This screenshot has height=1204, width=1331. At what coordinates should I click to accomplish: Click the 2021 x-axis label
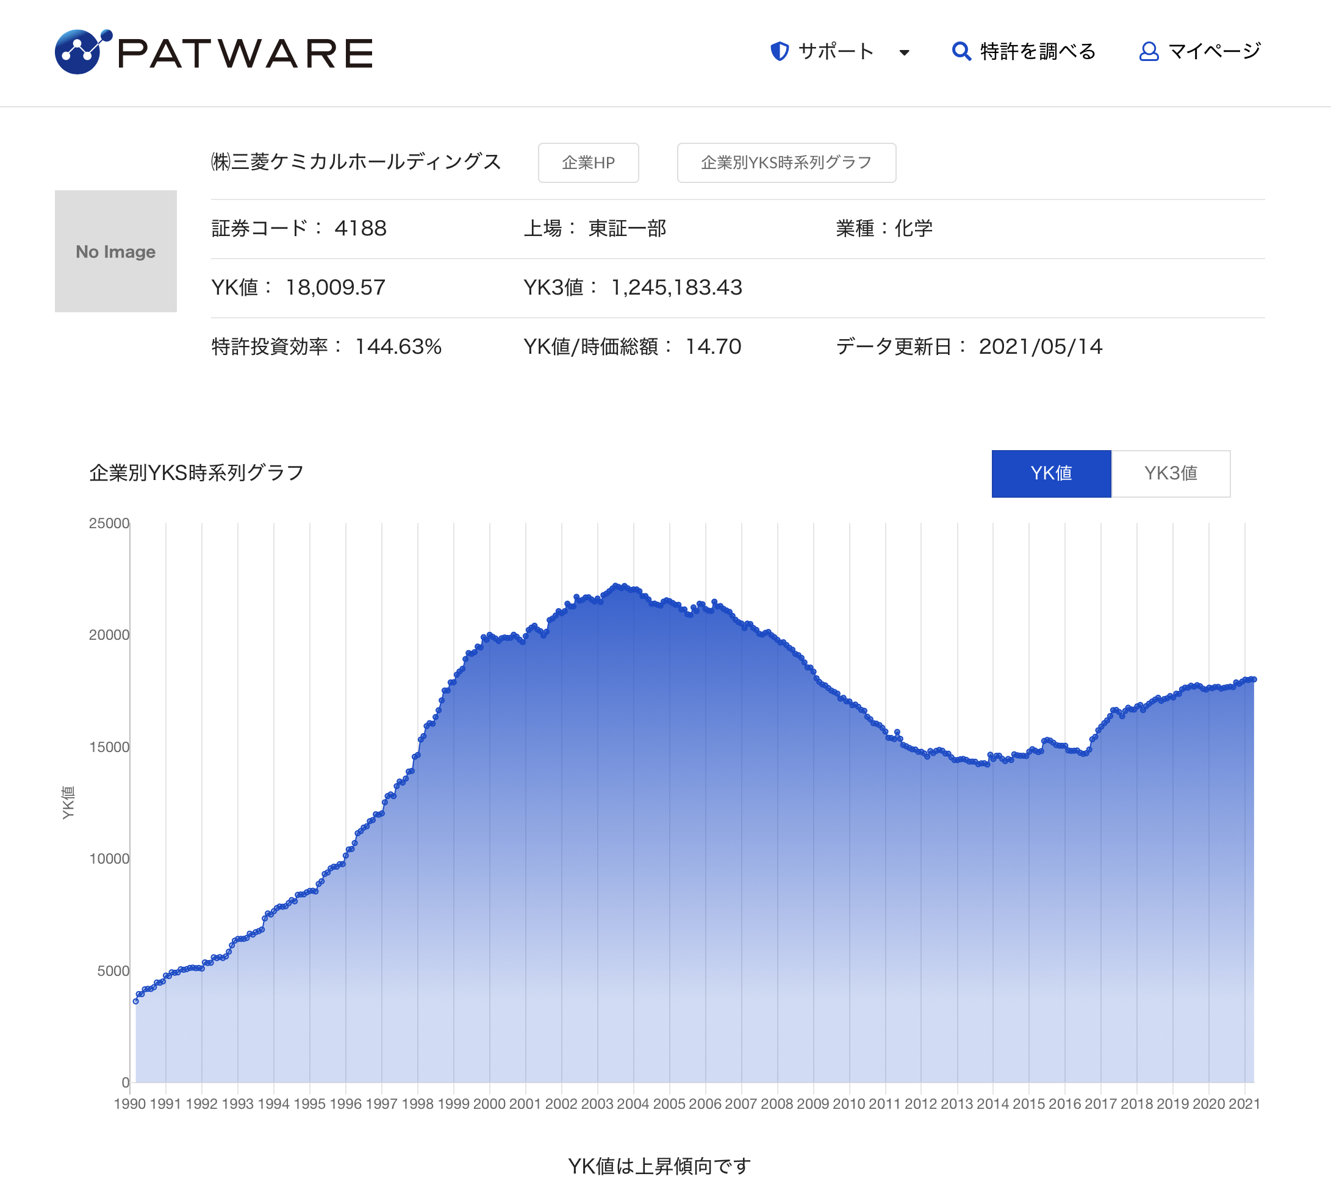point(1244,1105)
